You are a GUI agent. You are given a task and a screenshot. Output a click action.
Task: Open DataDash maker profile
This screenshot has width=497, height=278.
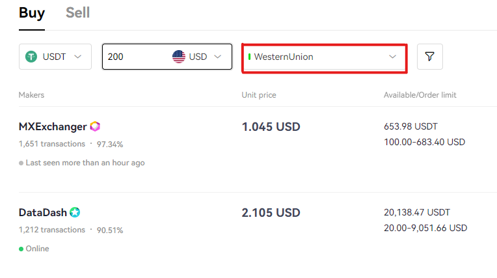coord(43,212)
